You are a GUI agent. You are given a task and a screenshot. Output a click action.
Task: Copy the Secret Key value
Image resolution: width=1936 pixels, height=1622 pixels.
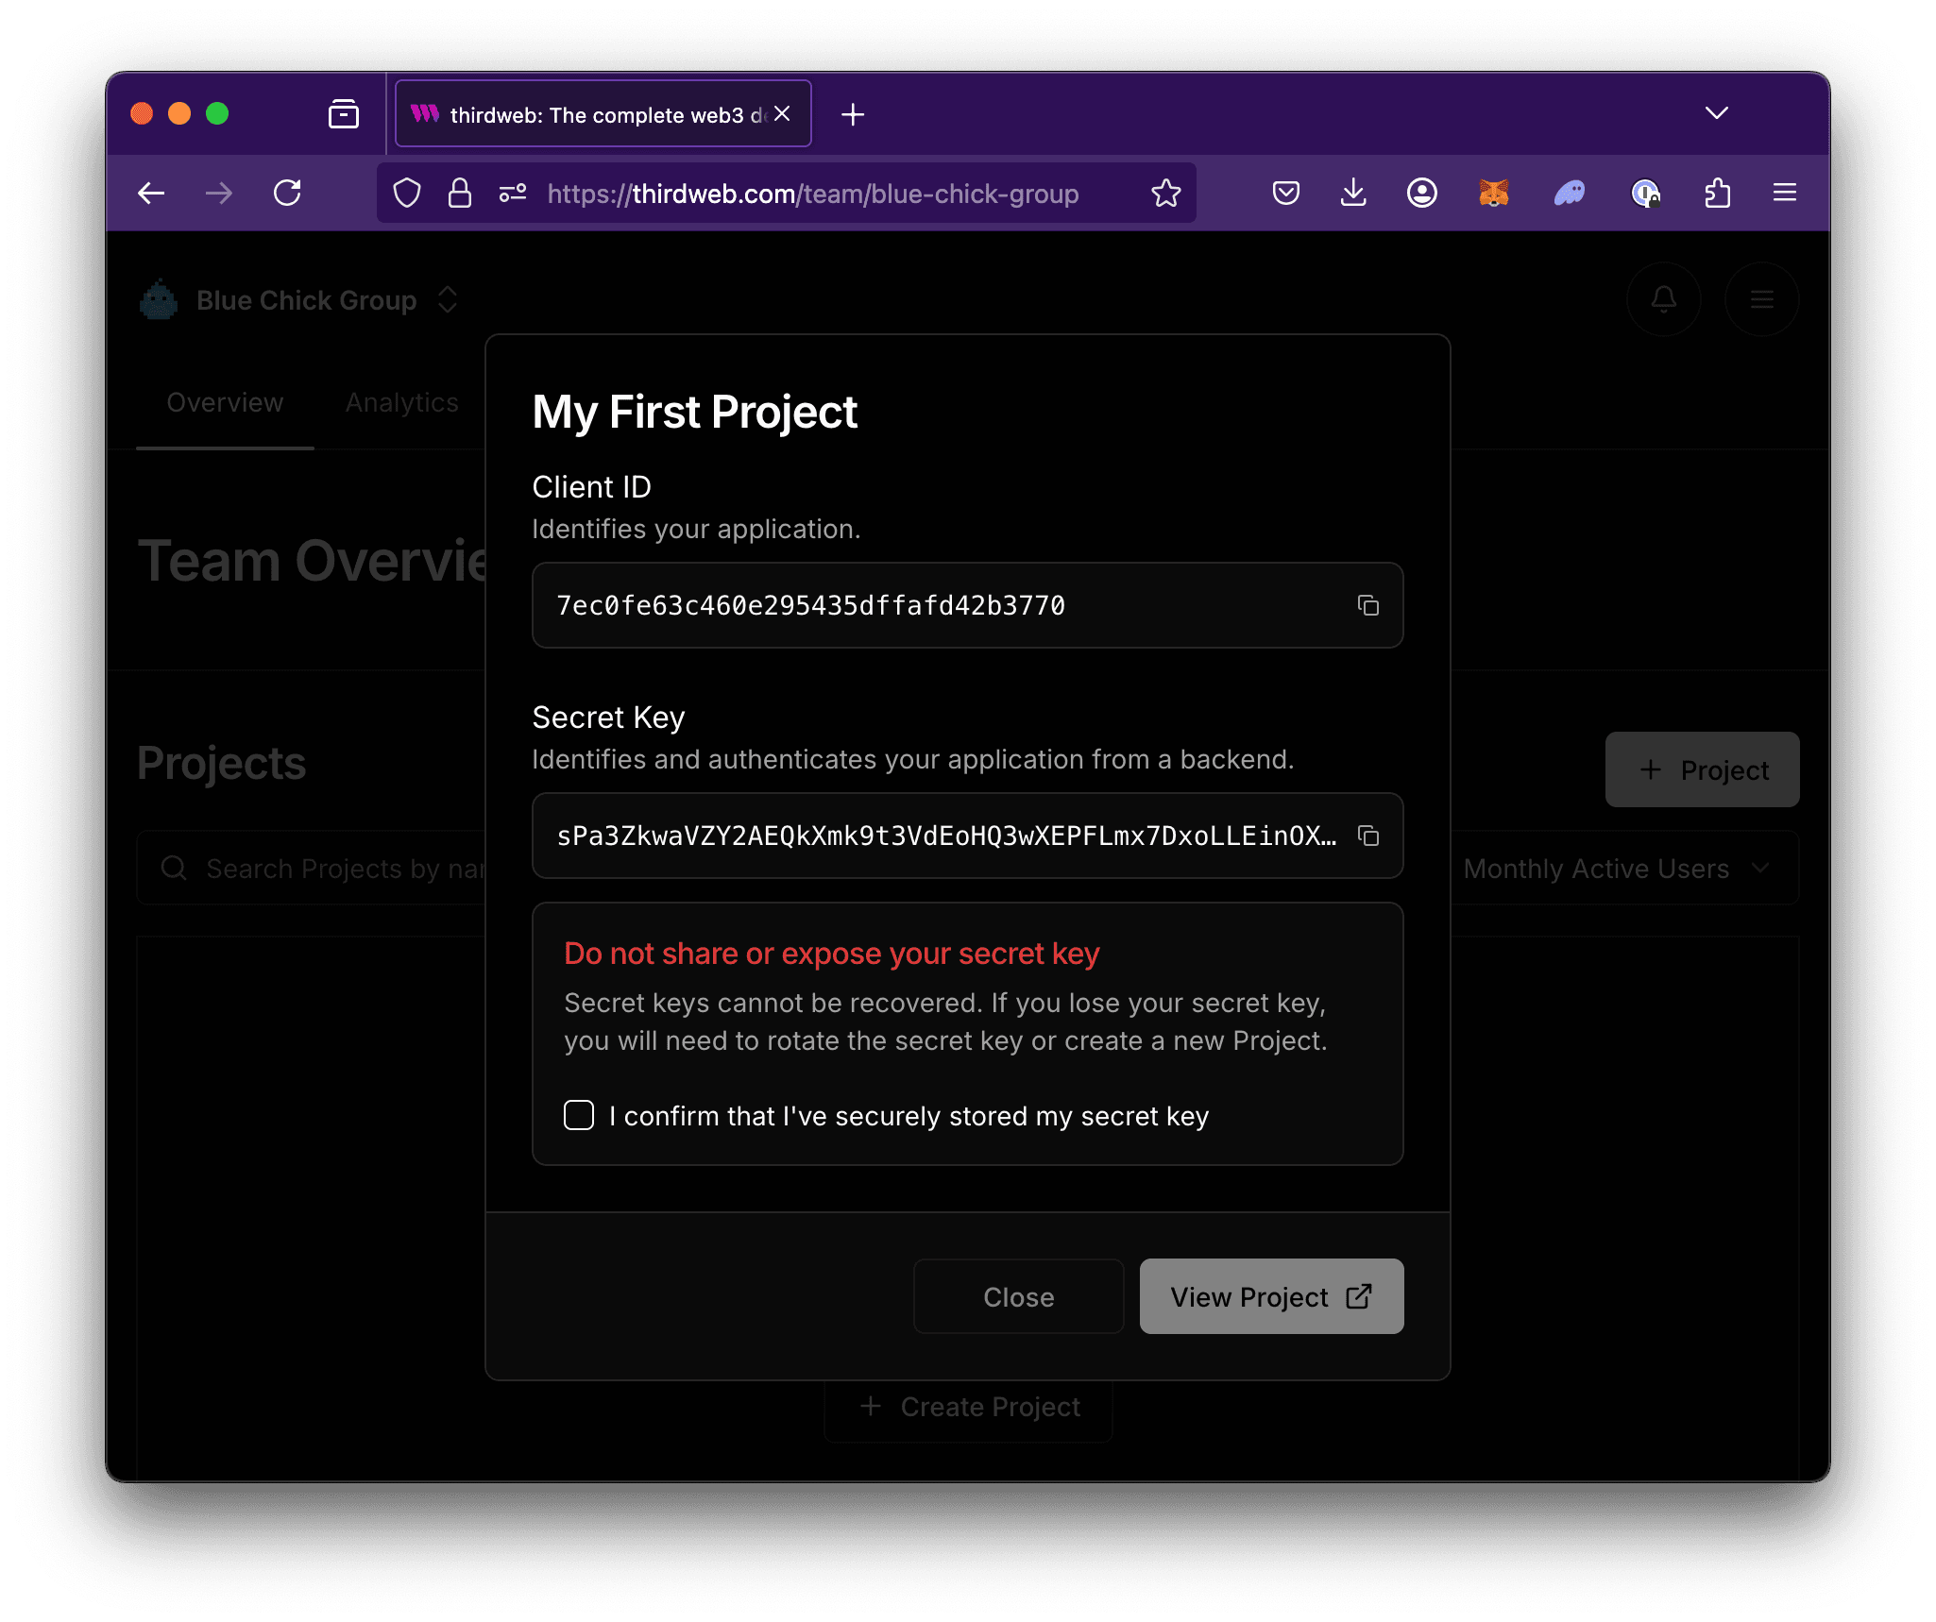click(x=1367, y=836)
